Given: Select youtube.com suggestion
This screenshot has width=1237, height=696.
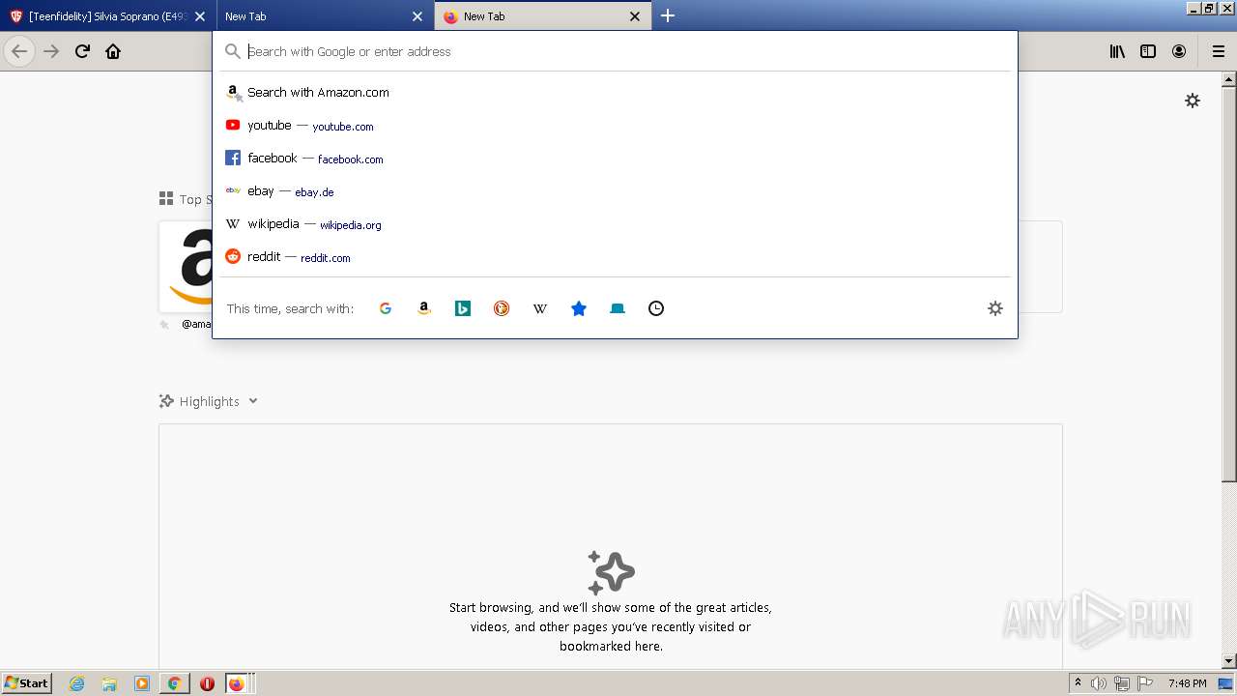Looking at the screenshot, I should click(615, 126).
